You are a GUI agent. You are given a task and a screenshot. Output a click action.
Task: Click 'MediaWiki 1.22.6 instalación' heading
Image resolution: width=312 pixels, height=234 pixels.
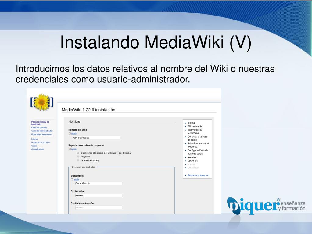pos(88,110)
